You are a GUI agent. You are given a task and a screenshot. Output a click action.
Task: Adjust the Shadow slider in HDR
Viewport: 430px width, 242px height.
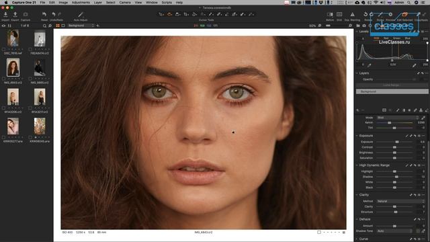point(396,177)
